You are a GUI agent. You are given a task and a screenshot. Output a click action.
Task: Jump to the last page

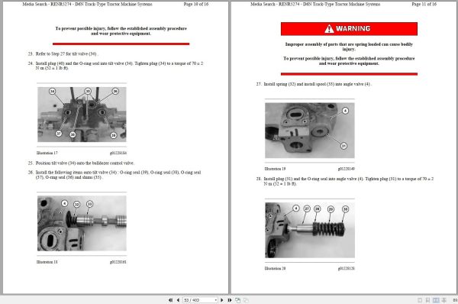(230, 300)
